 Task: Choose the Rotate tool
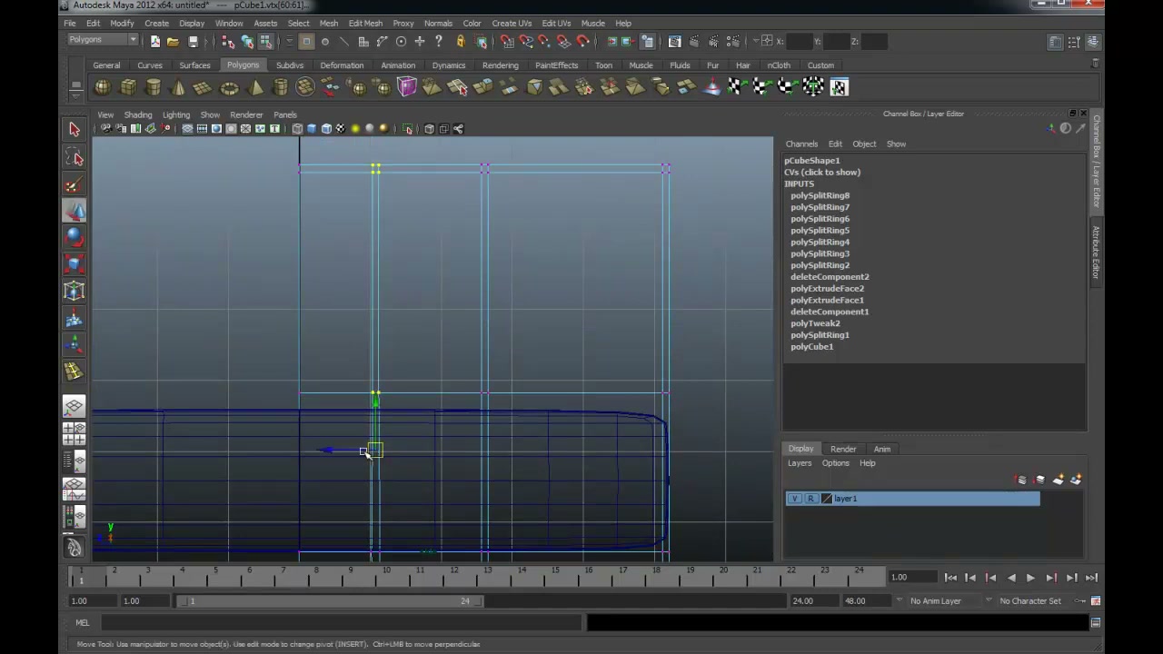pyautogui.click(x=75, y=238)
